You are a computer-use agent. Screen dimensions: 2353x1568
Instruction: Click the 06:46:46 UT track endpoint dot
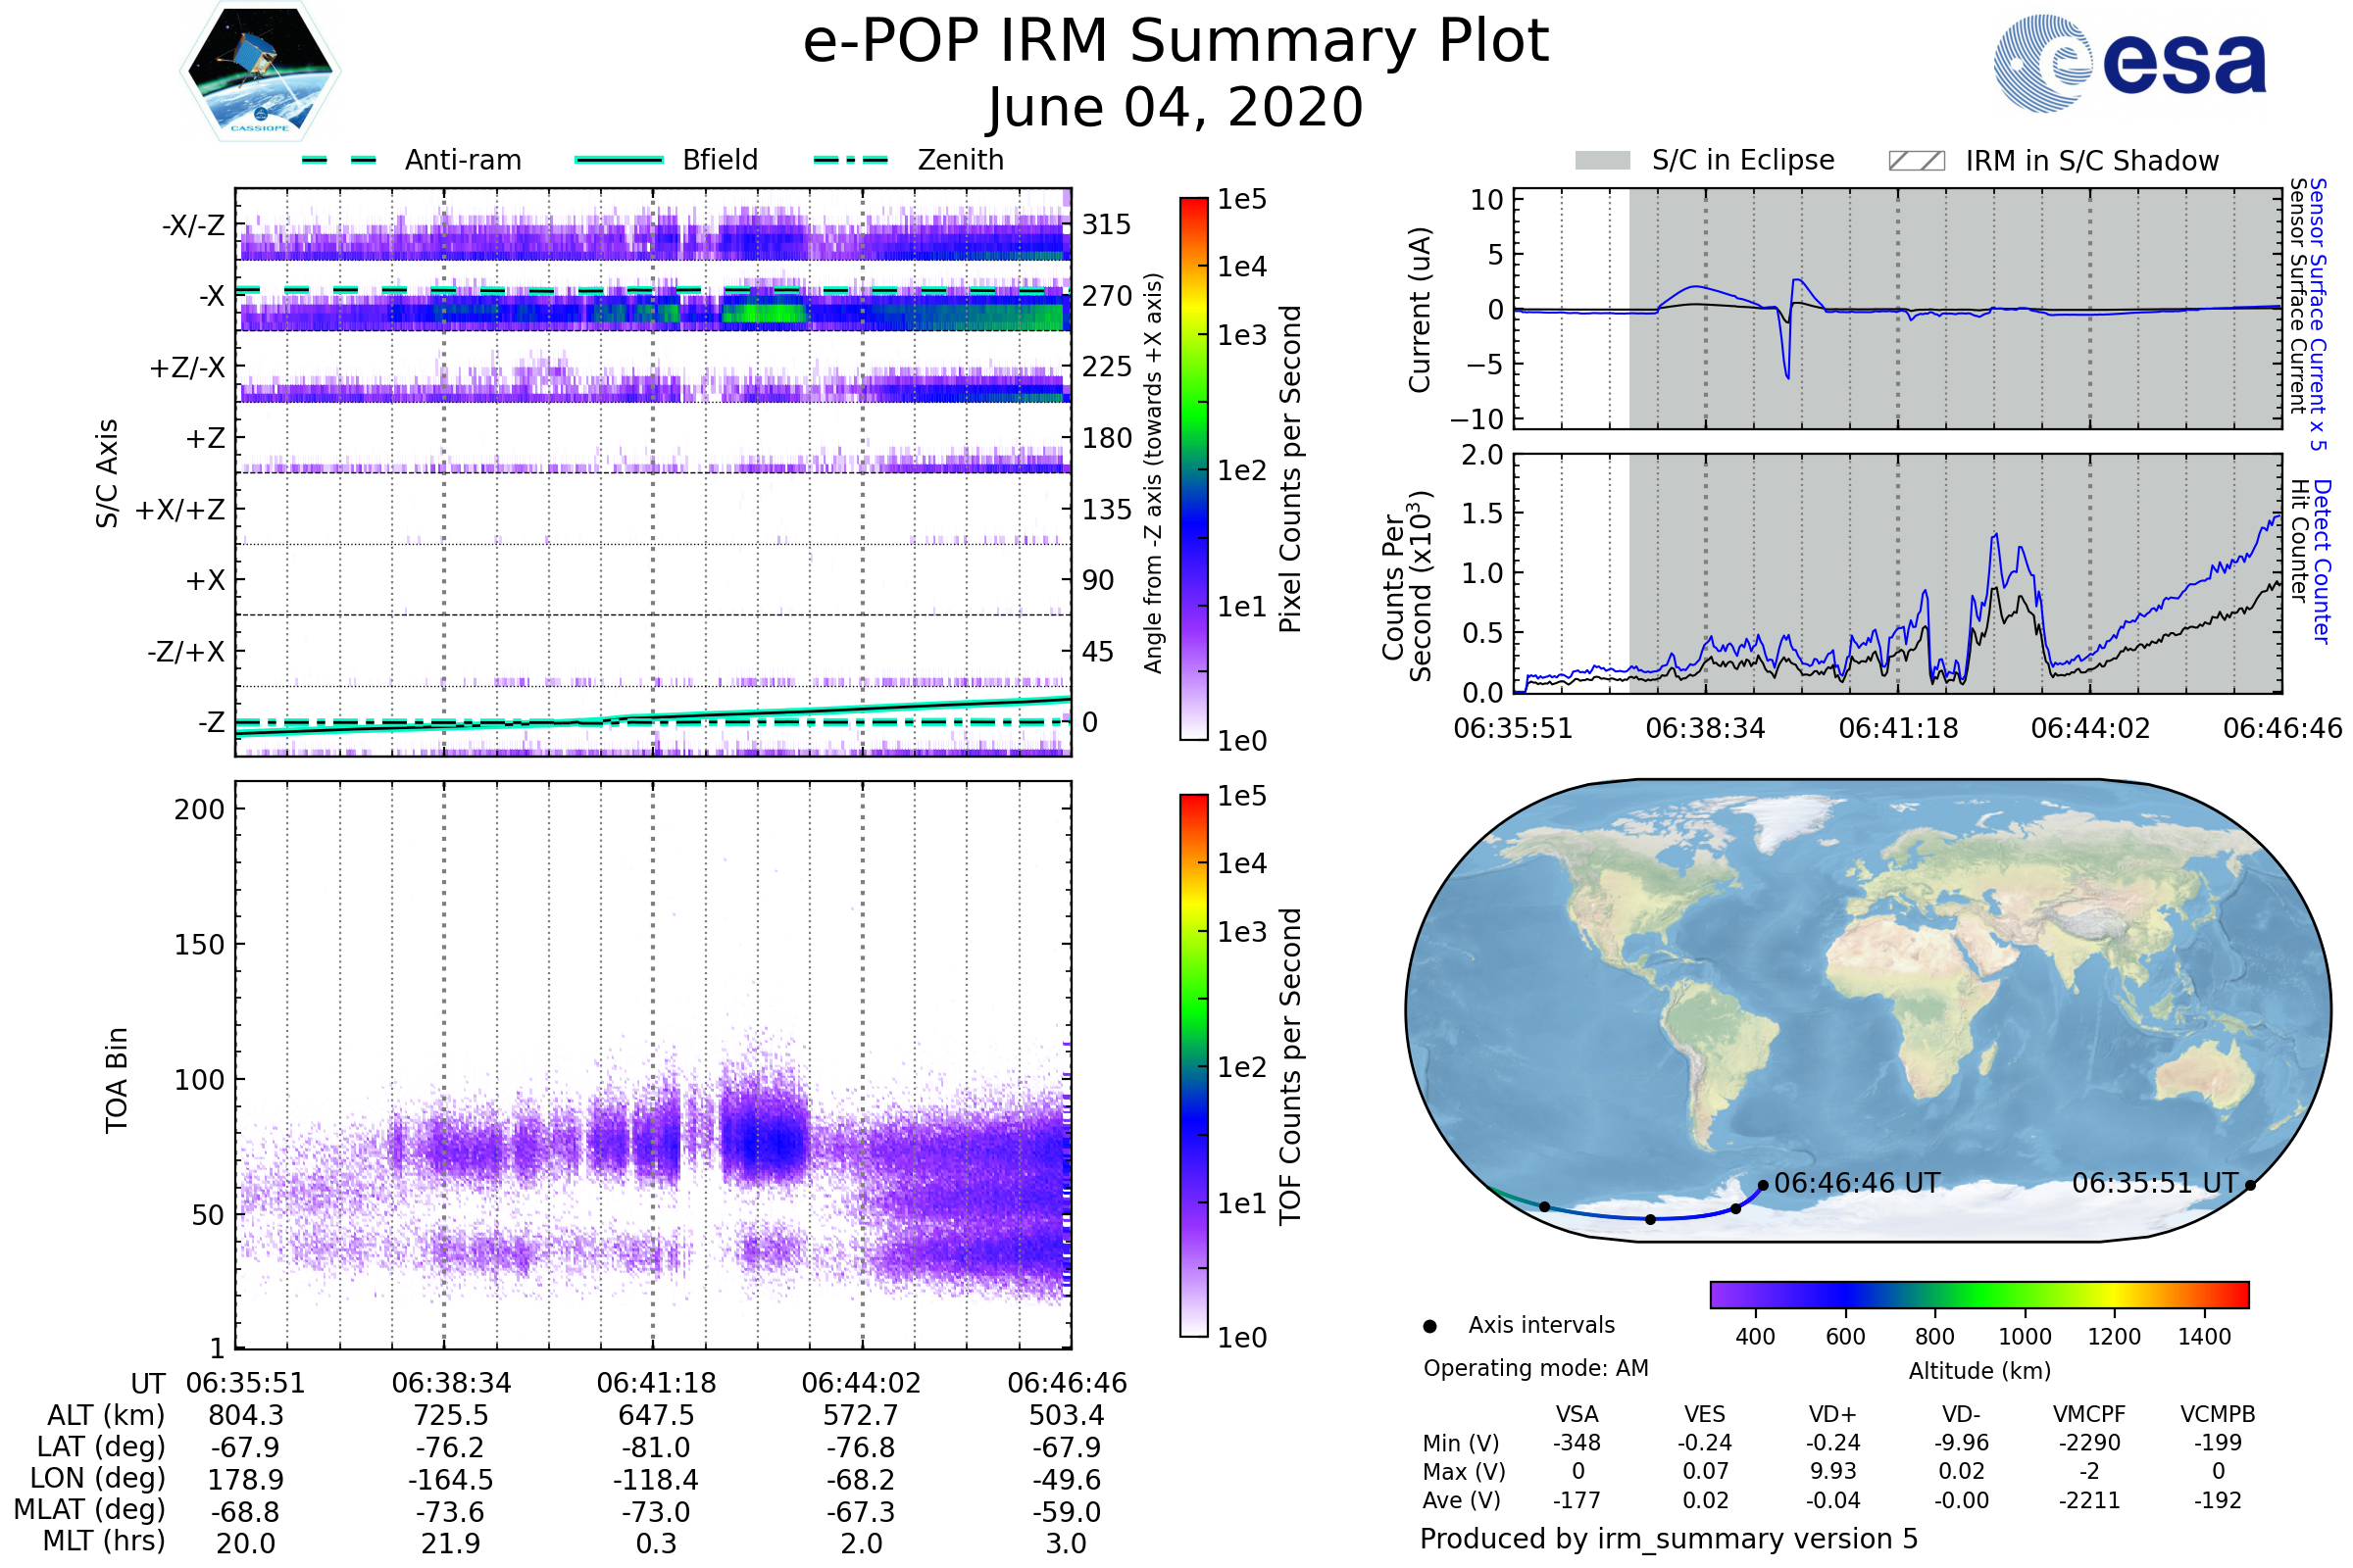pos(1764,1186)
